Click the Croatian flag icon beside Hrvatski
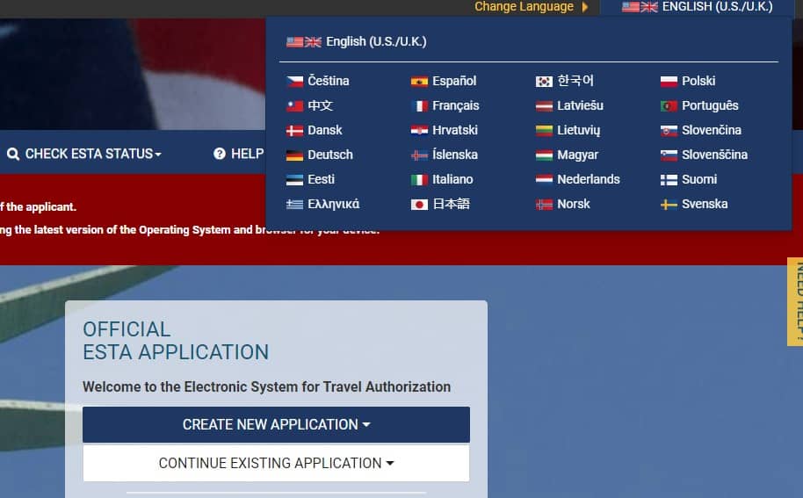 pos(419,131)
